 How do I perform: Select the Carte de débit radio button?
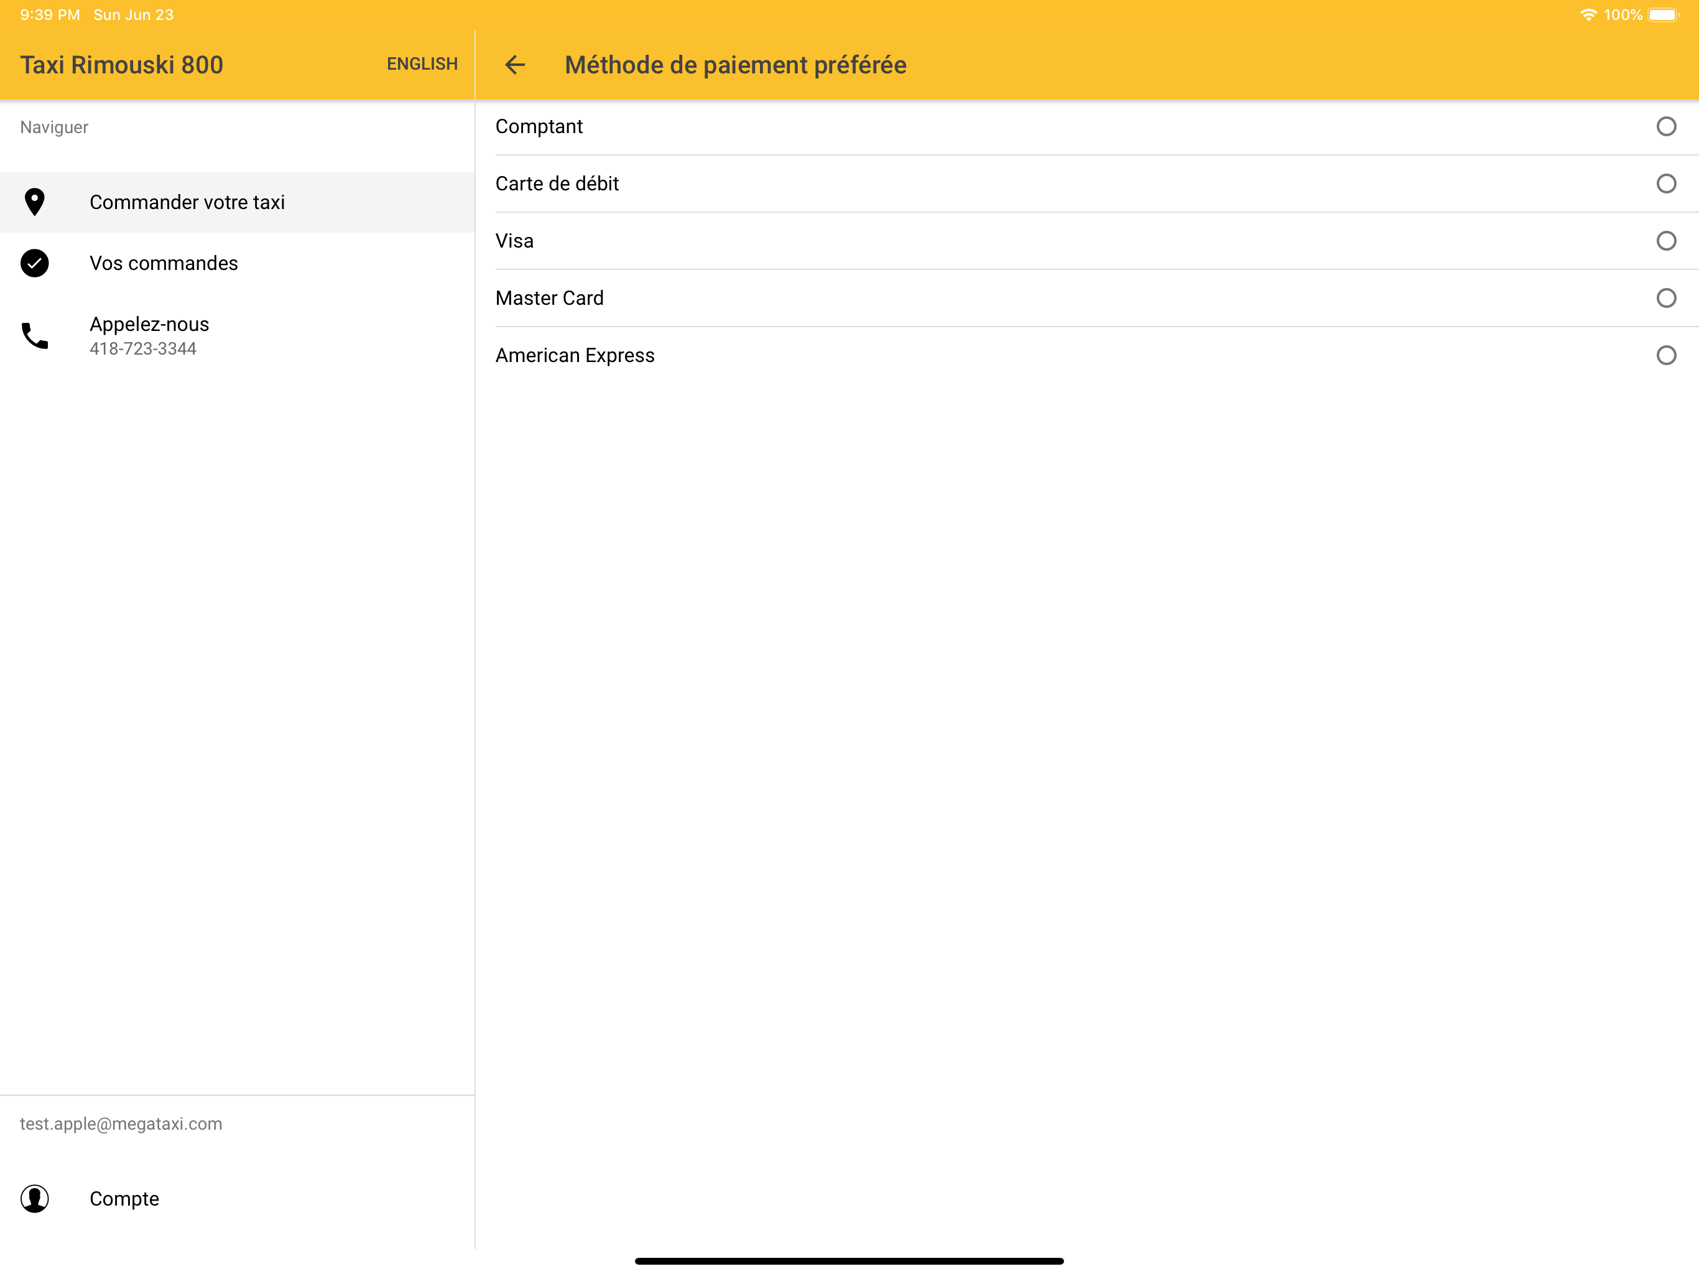[1666, 184]
